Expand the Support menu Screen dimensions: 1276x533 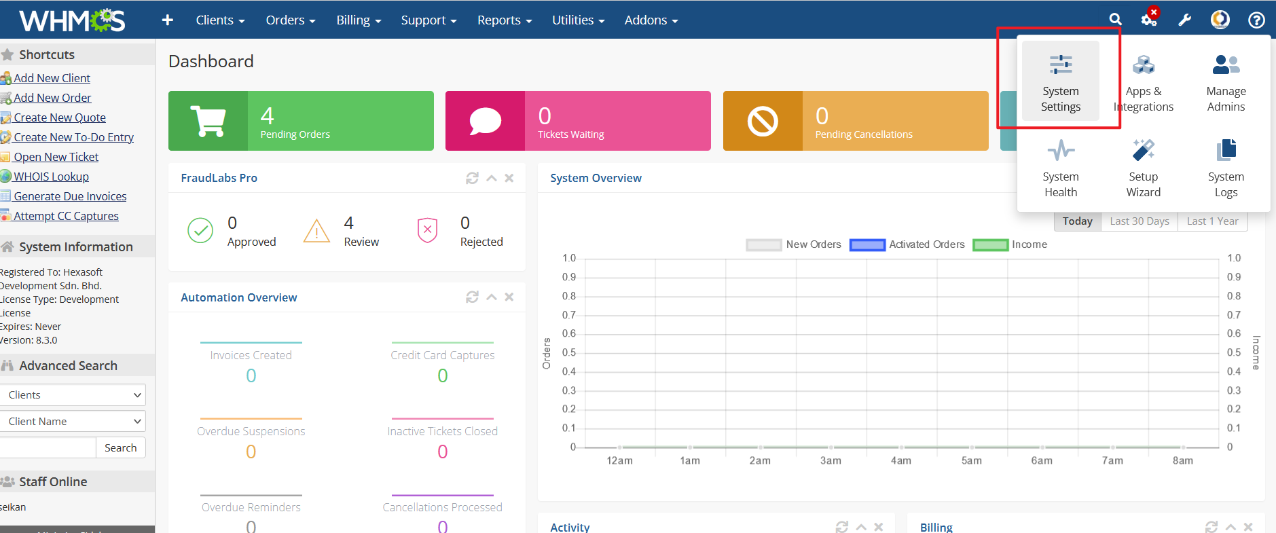click(x=429, y=20)
